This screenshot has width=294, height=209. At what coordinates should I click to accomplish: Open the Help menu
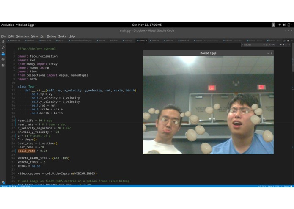pos(71,36)
